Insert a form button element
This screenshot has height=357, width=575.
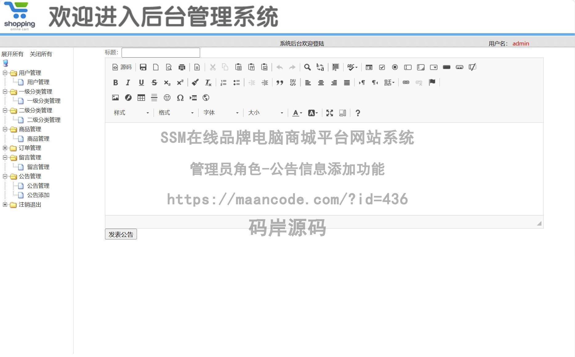(447, 67)
